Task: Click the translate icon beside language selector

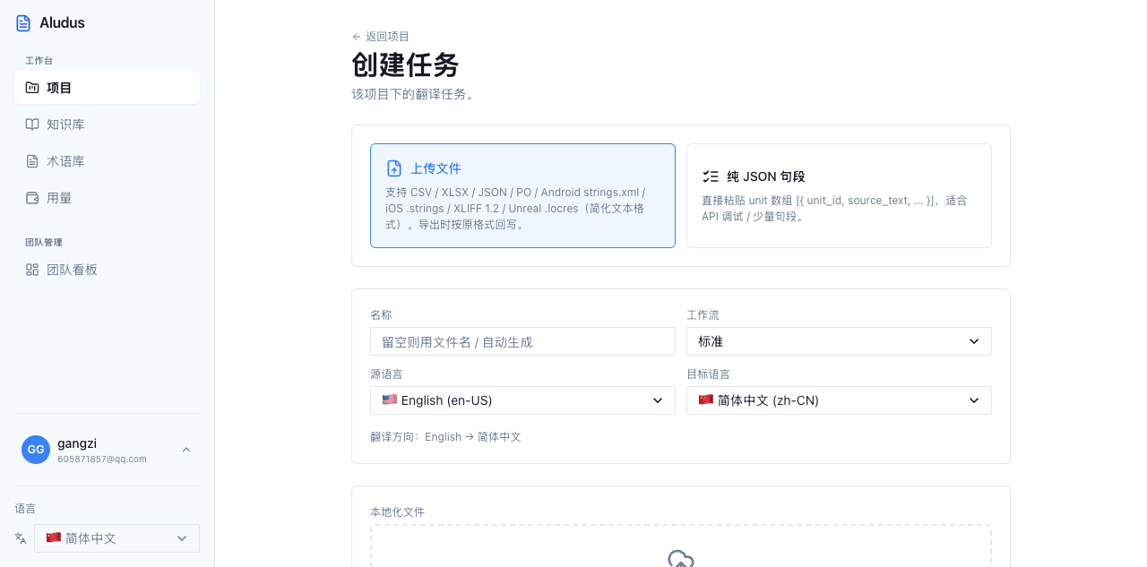Action: [x=21, y=538]
